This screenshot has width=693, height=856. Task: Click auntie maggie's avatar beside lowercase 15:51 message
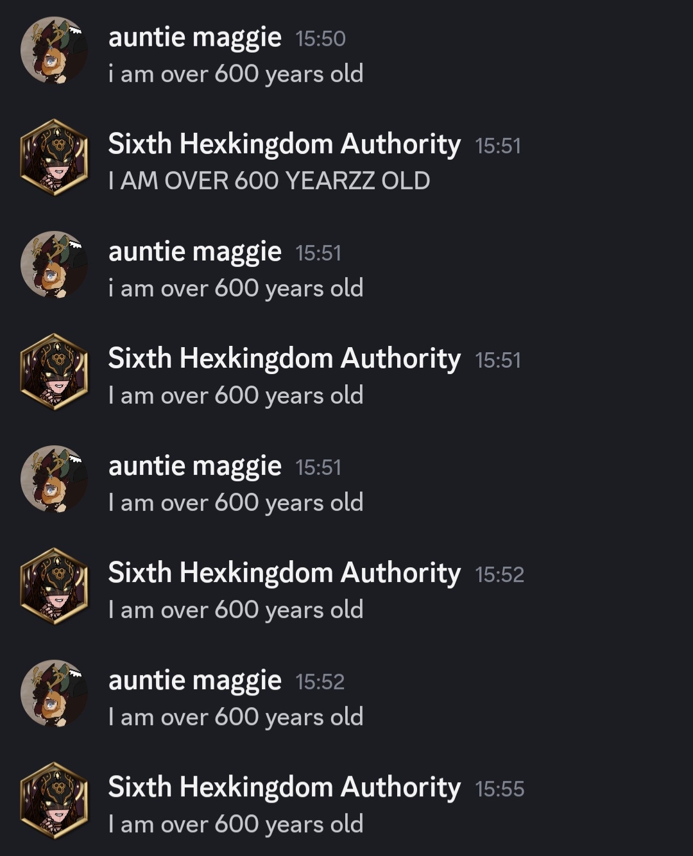tap(54, 265)
